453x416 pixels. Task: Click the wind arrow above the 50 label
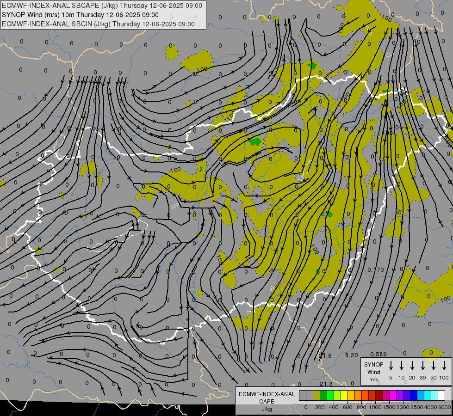pos(434,366)
